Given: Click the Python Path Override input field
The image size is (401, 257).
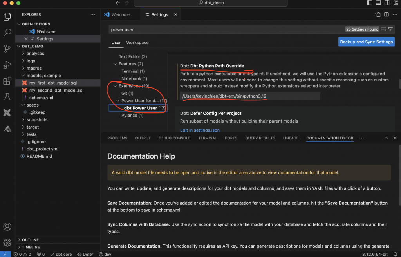Looking at the screenshot, I should point(250,96).
